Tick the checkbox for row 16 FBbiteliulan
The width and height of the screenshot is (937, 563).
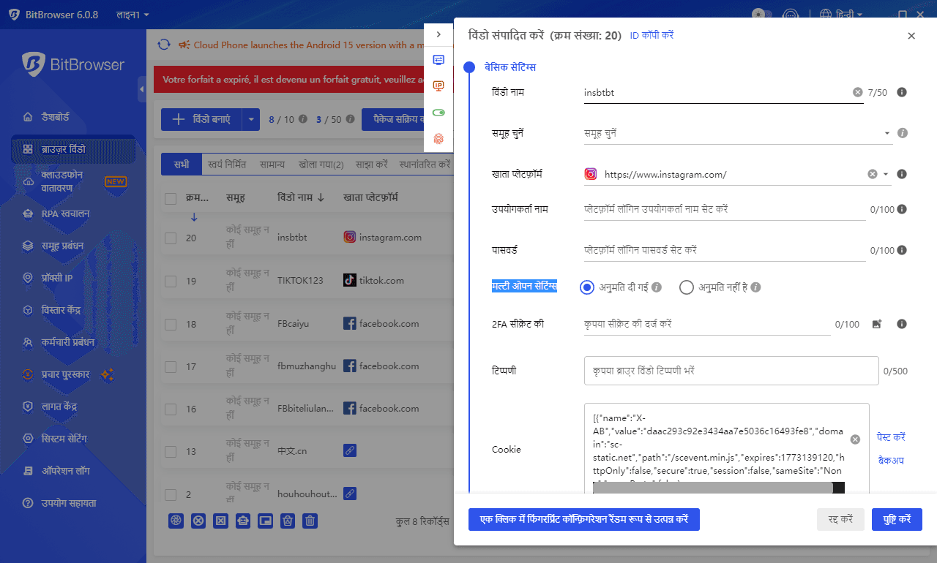tap(171, 409)
